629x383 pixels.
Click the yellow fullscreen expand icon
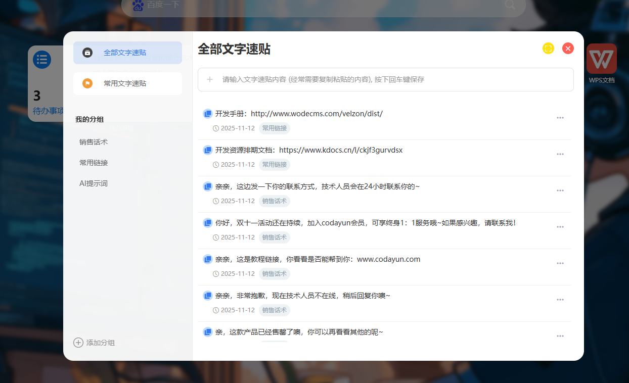548,48
